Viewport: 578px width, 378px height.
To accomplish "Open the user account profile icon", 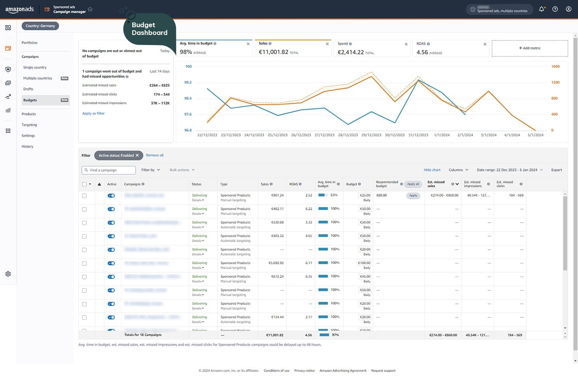I will [568, 9].
